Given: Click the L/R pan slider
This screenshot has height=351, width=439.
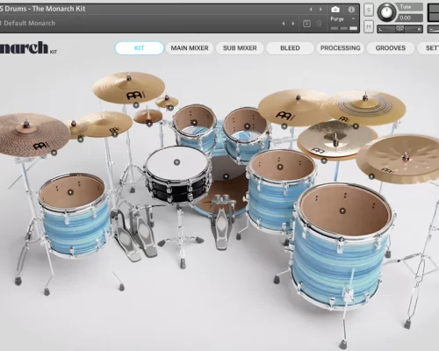Looking at the screenshot, I should tap(399, 29).
